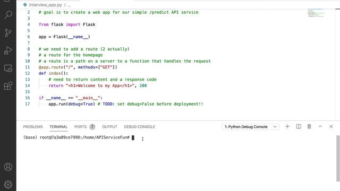Screen dimensions: 340x191
Task: Split the terminal panel
Action: tap(299, 126)
